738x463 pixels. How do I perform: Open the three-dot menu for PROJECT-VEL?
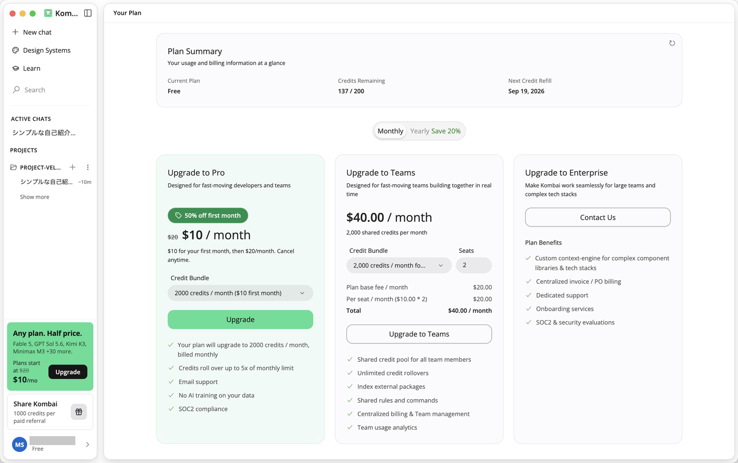tap(88, 168)
